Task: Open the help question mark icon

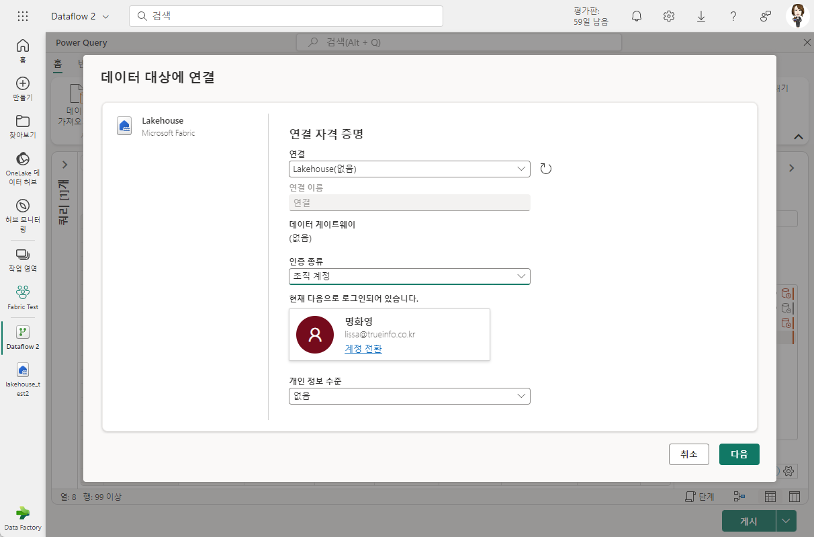Action: (733, 16)
